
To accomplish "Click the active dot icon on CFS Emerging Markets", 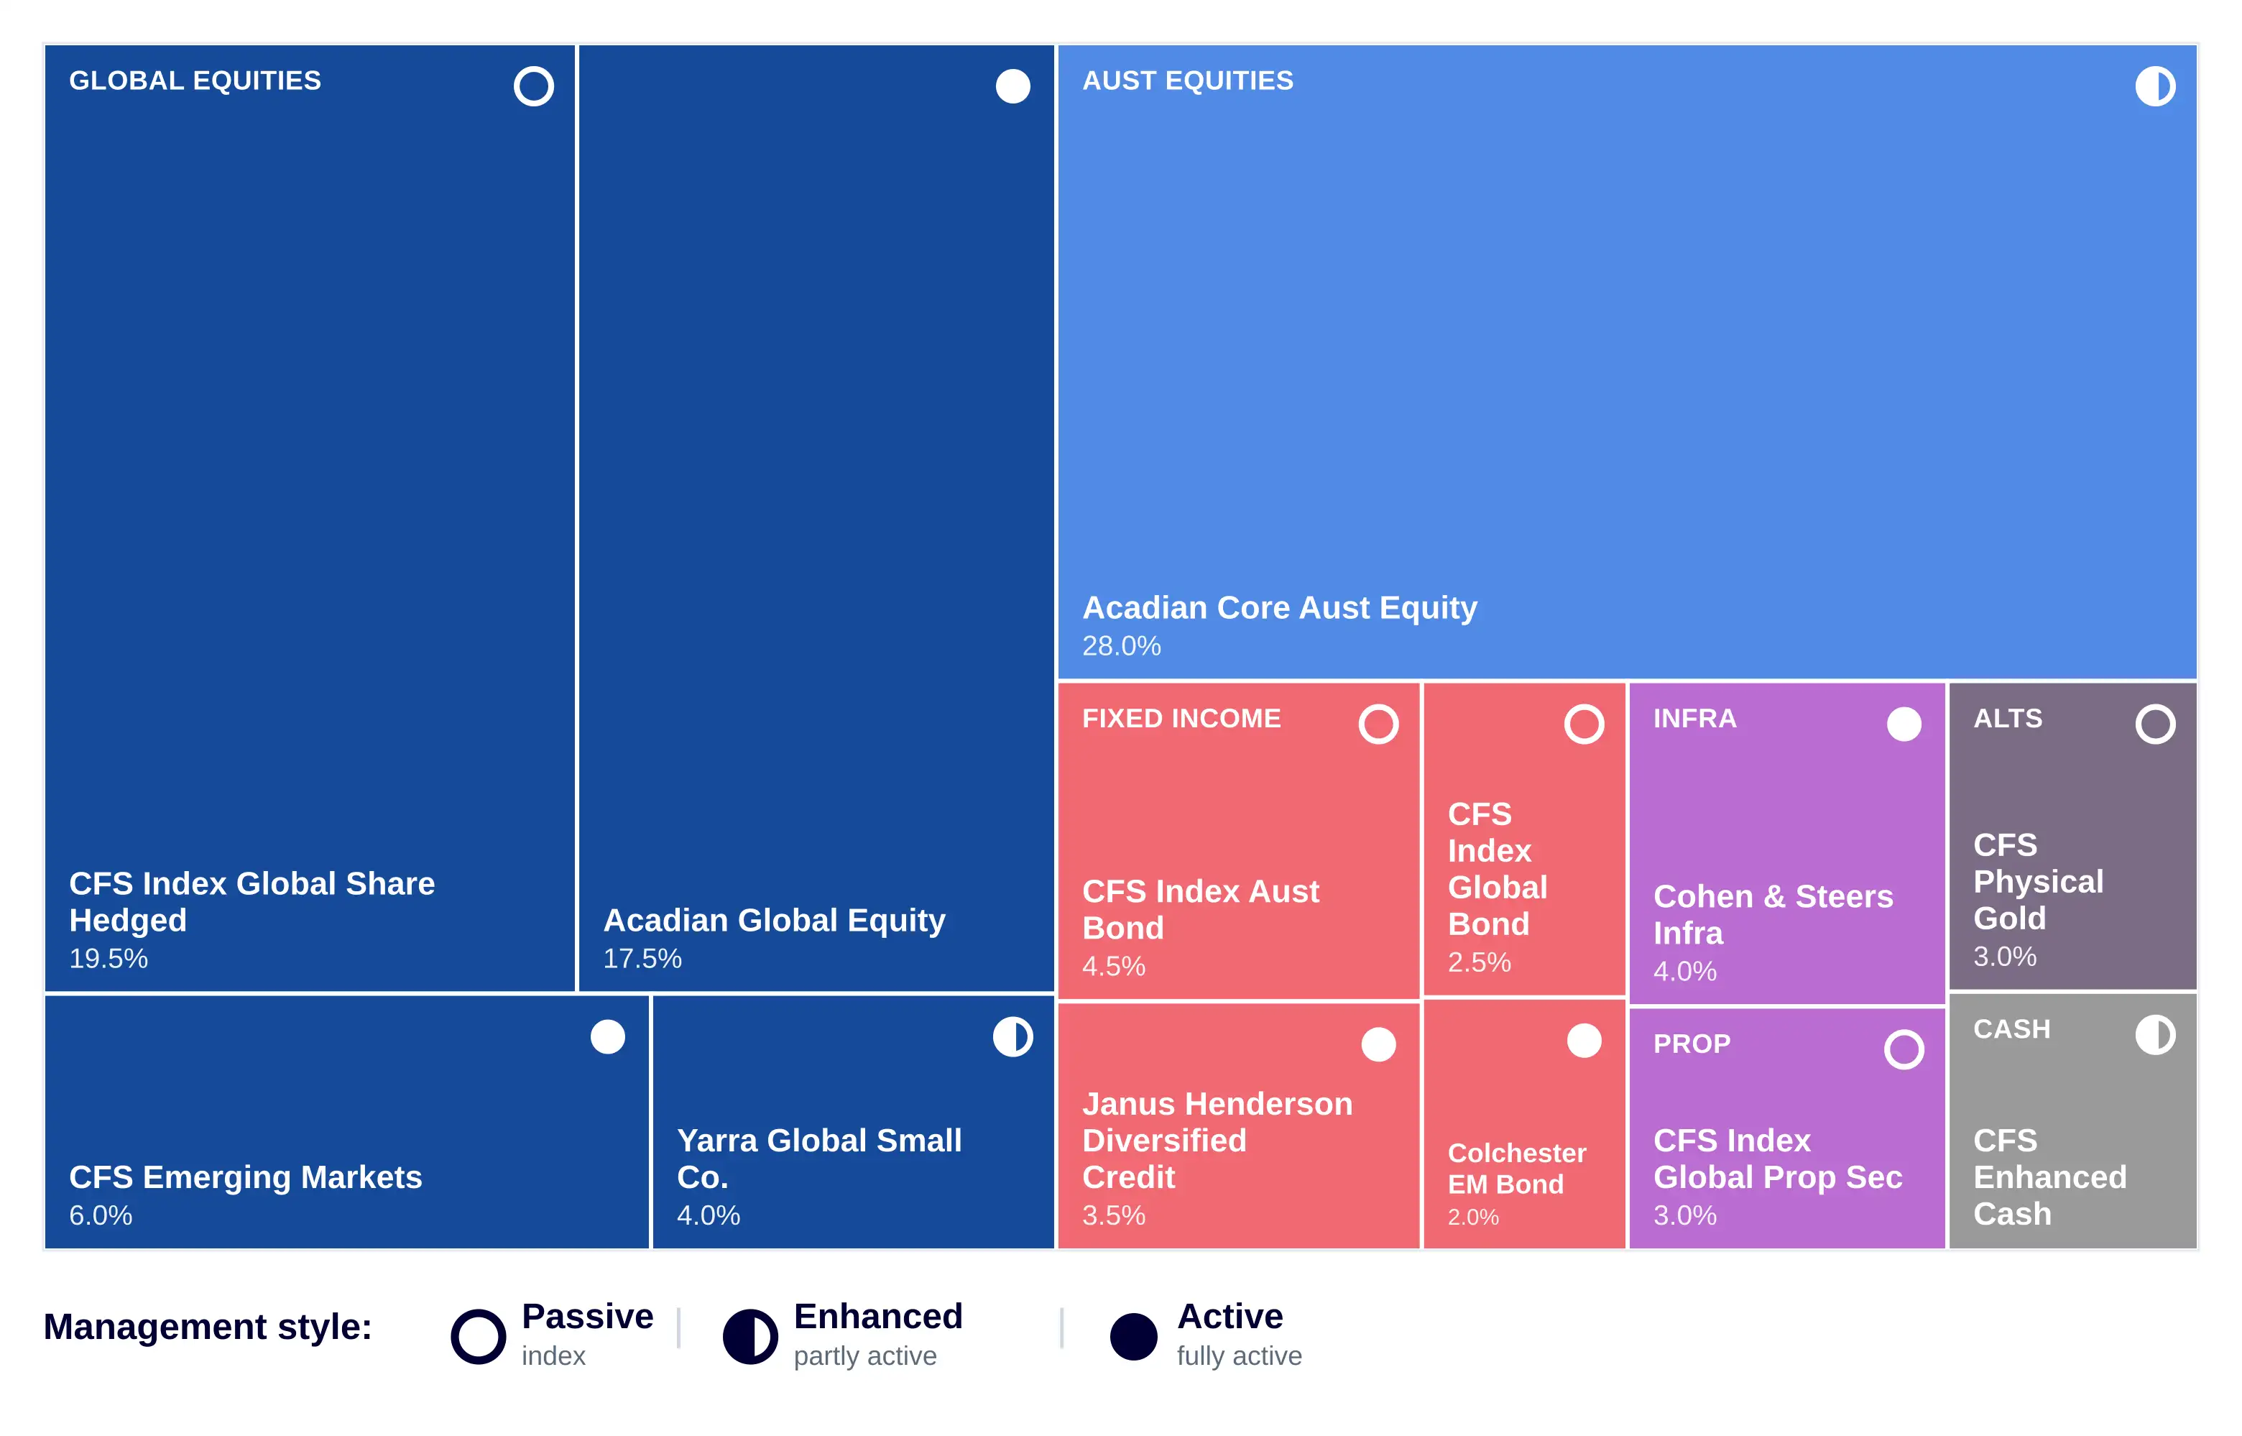I will coord(608,1036).
